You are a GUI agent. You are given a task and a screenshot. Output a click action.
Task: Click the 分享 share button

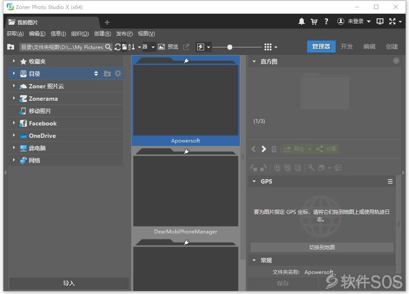[x=327, y=149]
